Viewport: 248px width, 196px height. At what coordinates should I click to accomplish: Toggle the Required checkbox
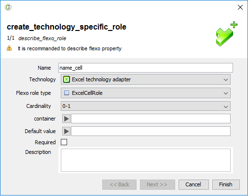pyautogui.click(x=64, y=142)
